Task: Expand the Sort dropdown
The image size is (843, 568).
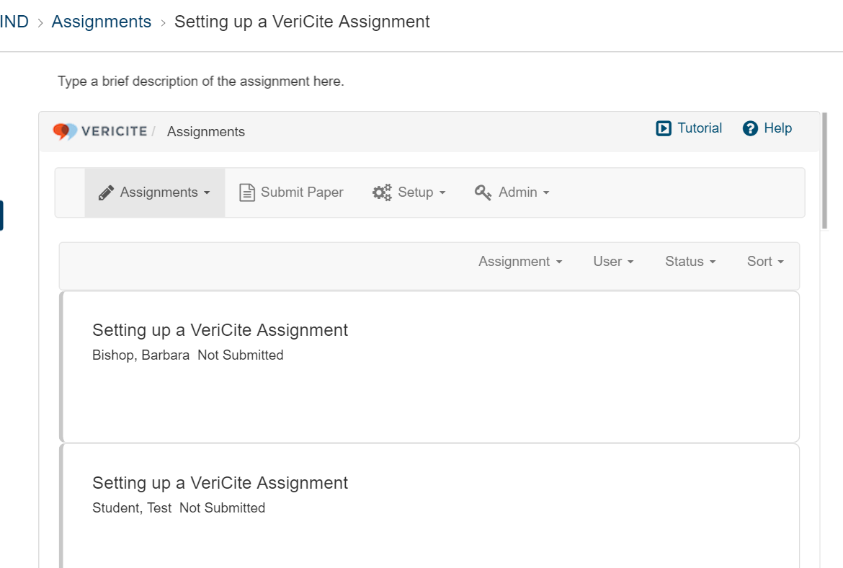Action: coord(765,262)
